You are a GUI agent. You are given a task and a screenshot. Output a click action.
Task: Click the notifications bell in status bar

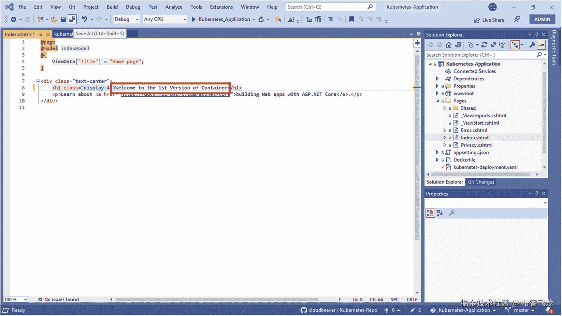pos(550,310)
